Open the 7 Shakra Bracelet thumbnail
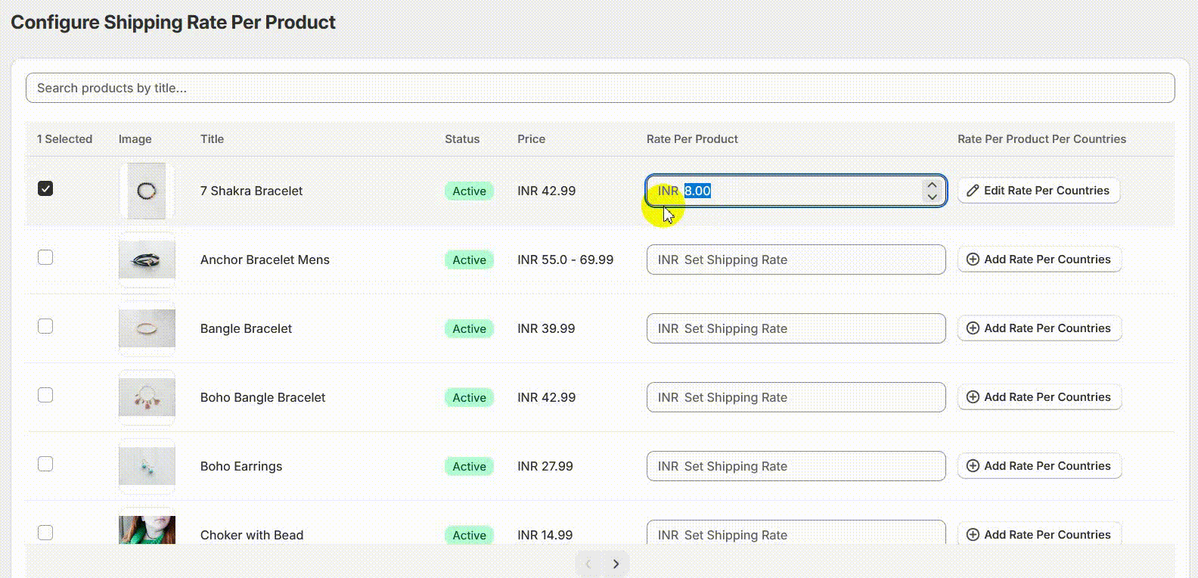1198x578 pixels. [x=147, y=191]
